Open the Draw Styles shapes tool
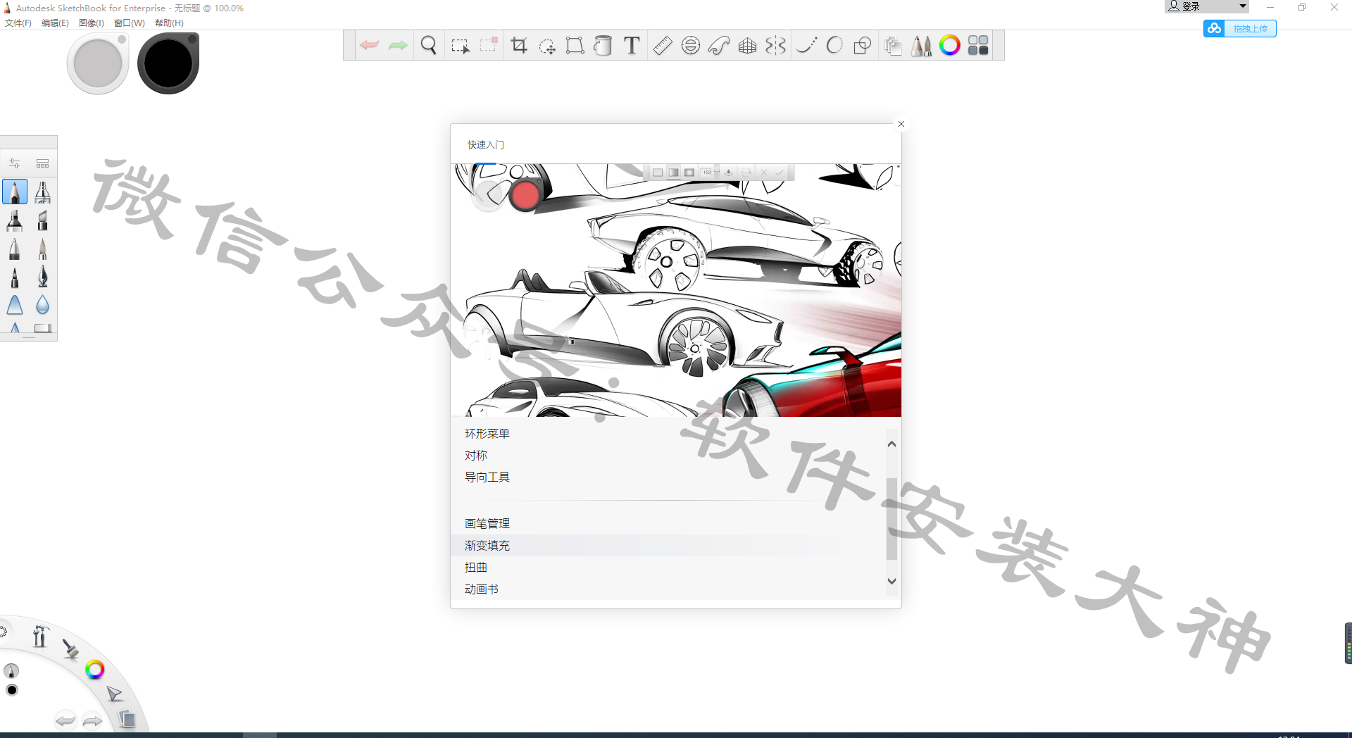The image size is (1352, 738). [863, 46]
